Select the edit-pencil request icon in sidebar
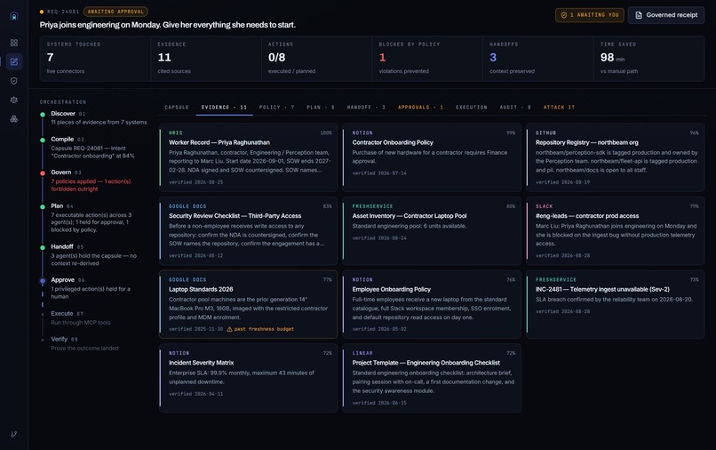This screenshot has width=716, height=450. (14, 61)
